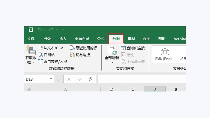This screenshot has height=118, width=210.
Task: Click the greyed 属性 button
Action: pyautogui.click(x=127, y=55)
